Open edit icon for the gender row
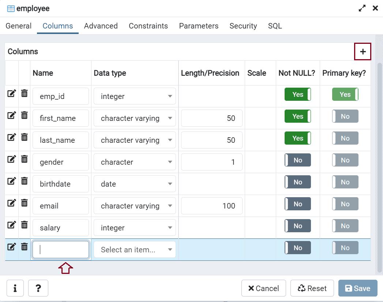 [12, 159]
